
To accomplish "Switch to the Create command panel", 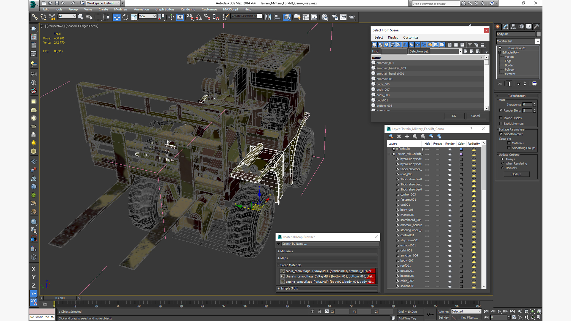I will 498,26.
